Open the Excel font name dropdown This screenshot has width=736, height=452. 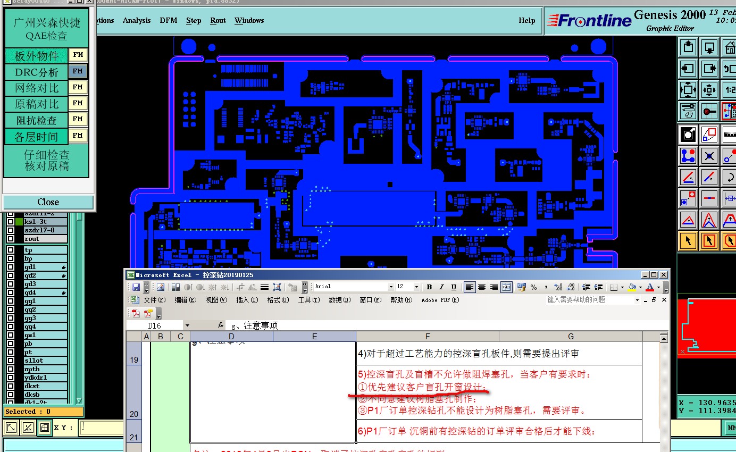pyautogui.click(x=391, y=287)
